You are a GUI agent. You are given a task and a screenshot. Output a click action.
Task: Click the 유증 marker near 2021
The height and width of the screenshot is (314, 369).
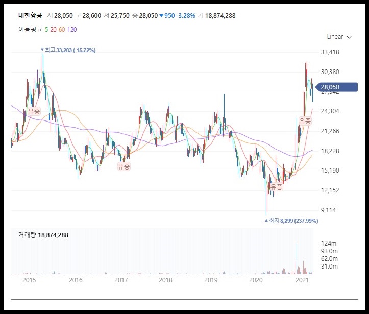click(x=305, y=121)
